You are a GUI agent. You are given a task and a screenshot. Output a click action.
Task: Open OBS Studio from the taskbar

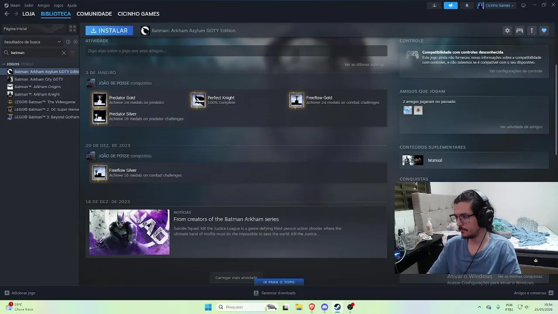click(x=350, y=307)
